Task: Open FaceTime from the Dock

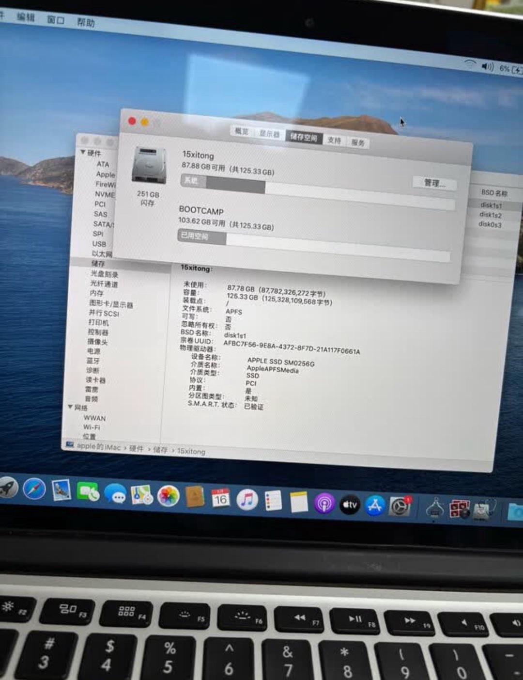Action: point(88,492)
